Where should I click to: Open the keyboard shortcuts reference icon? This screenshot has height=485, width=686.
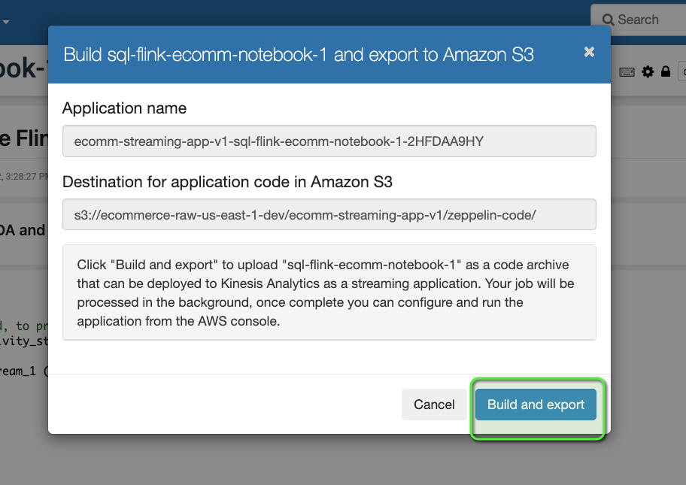pyautogui.click(x=626, y=71)
